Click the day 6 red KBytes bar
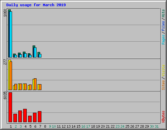167x130 pixels. point(35,117)
